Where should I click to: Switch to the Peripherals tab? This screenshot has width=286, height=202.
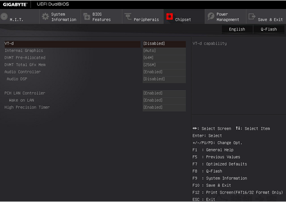(146, 20)
